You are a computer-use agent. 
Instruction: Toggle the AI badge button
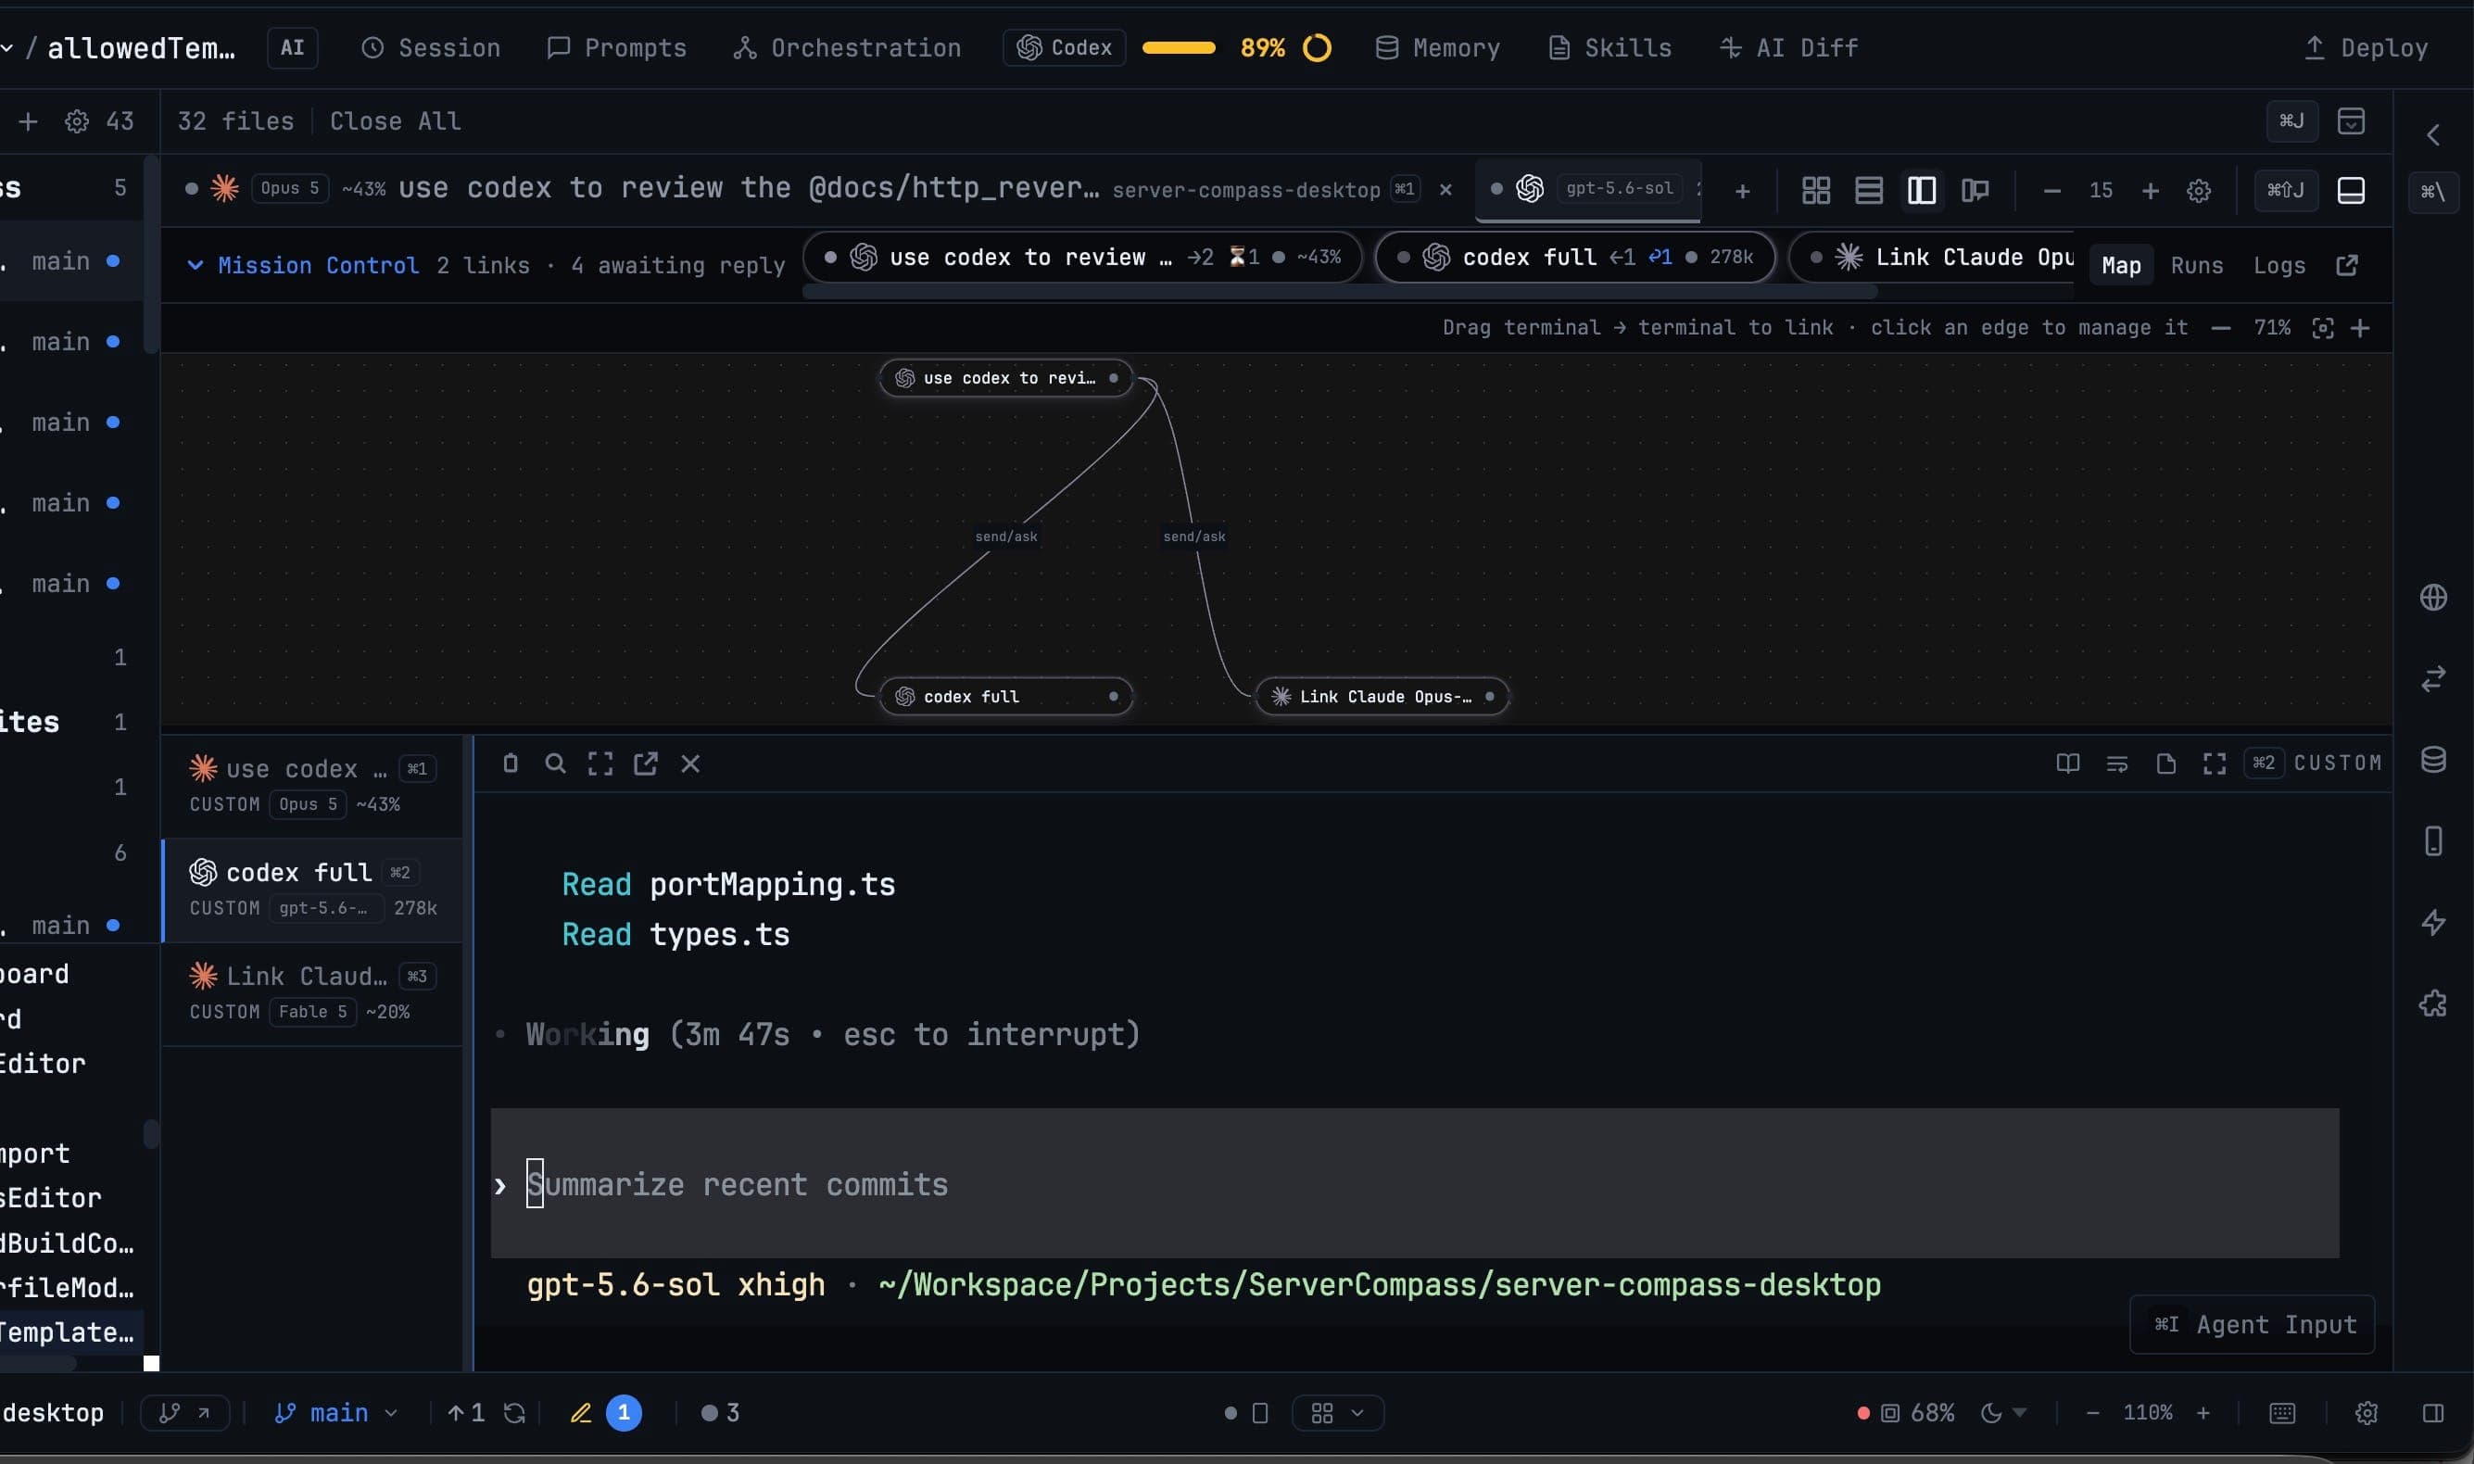coord(292,47)
